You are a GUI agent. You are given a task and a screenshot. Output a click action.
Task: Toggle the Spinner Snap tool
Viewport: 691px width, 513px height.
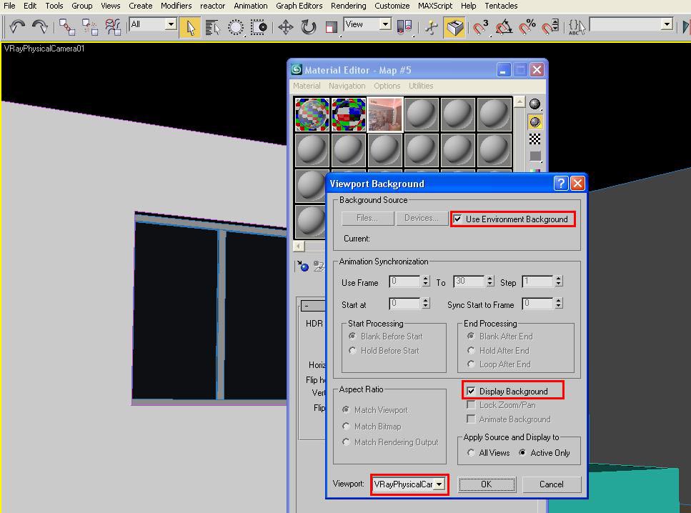point(550,27)
